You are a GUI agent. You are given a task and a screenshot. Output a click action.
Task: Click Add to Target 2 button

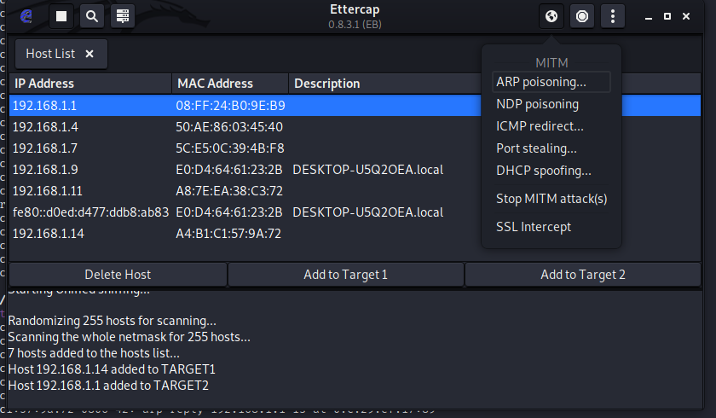[x=583, y=275]
